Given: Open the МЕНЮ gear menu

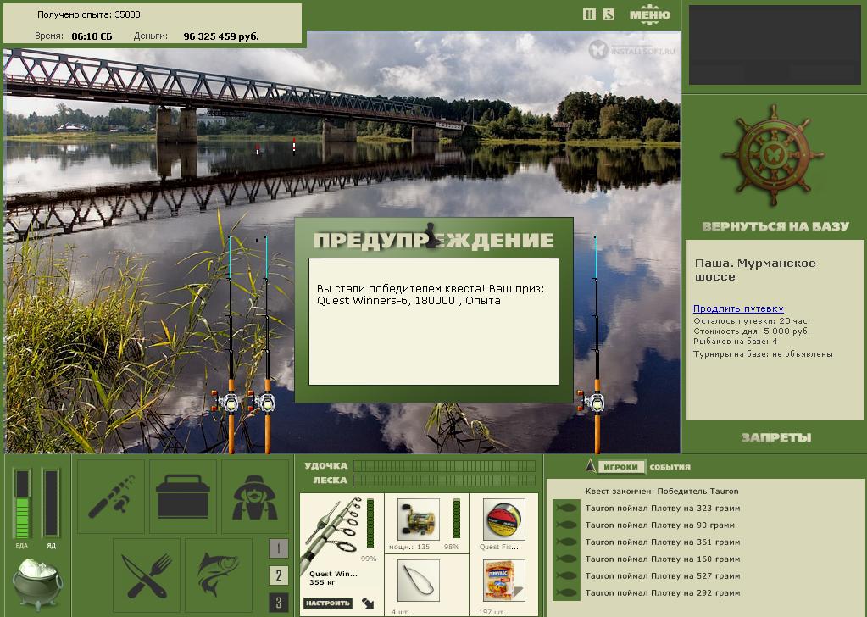Looking at the screenshot, I should tap(650, 15).
